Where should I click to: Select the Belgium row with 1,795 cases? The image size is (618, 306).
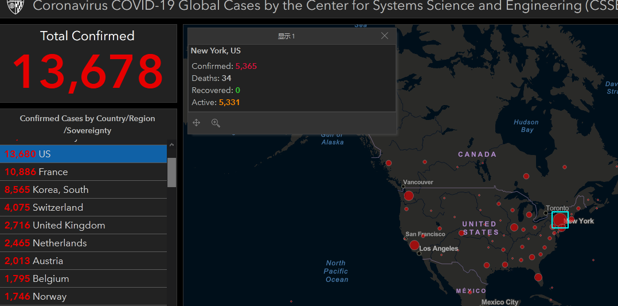tap(84, 278)
